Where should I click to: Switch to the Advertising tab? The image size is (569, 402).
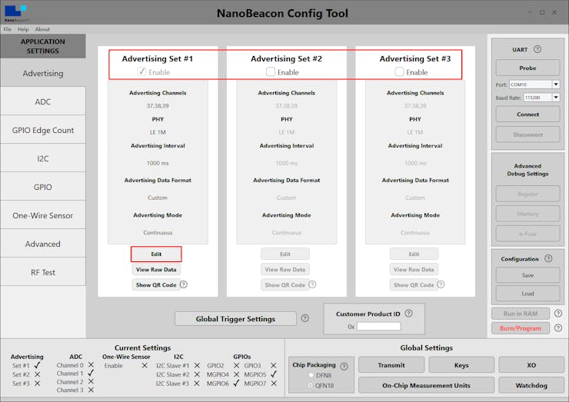click(43, 73)
